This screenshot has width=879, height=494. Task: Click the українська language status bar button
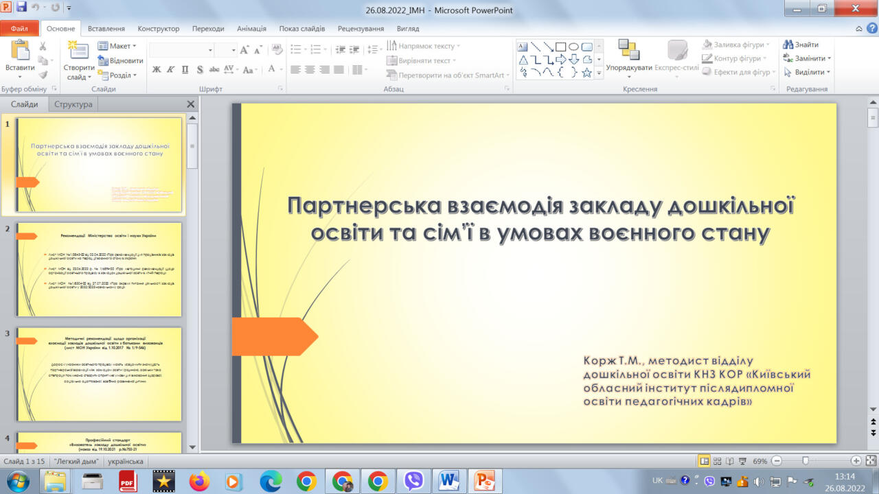pyautogui.click(x=124, y=461)
